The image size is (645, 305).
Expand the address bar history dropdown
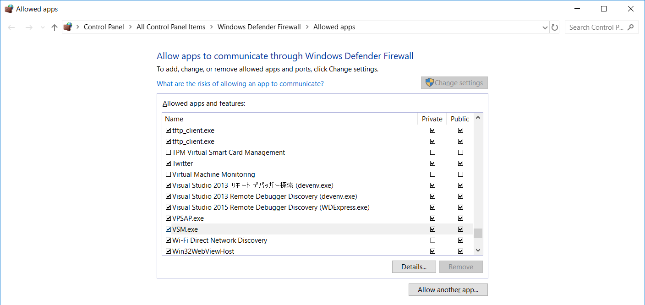pyautogui.click(x=545, y=27)
